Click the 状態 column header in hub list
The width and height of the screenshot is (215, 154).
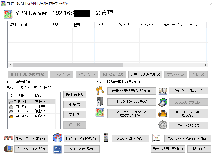click(61, 25)
